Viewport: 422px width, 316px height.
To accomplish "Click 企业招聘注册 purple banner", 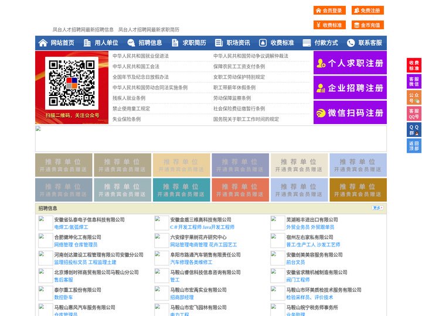I will pos(350,88).
